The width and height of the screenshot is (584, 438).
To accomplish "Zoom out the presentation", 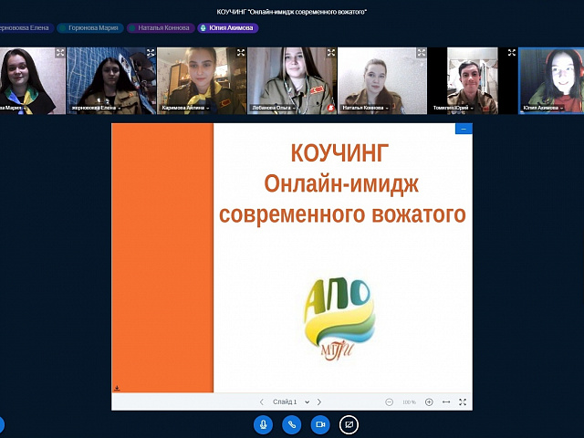I will click(390, 401).
